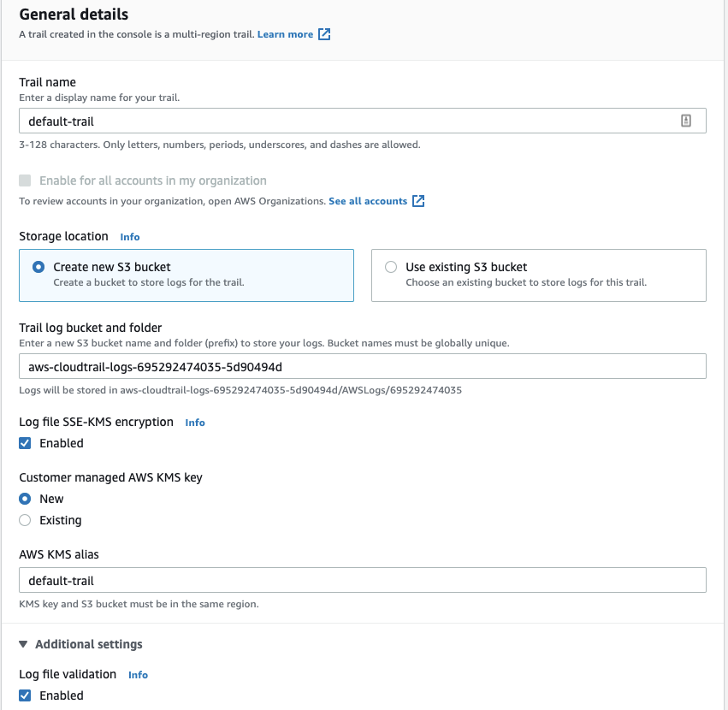Screen dimensions: 728x710
Task: Select New customer managed KMS key
Action: [x=25, y=499]
